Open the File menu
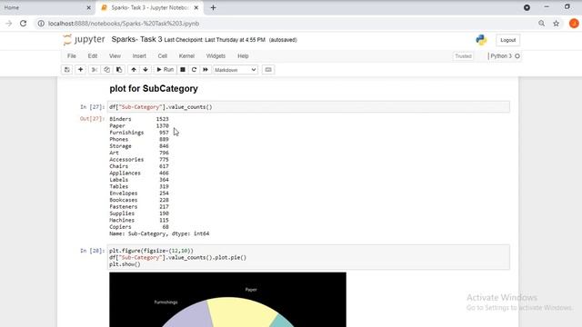The width and height of the screenshot is (582, 327). tap(72, 56)
